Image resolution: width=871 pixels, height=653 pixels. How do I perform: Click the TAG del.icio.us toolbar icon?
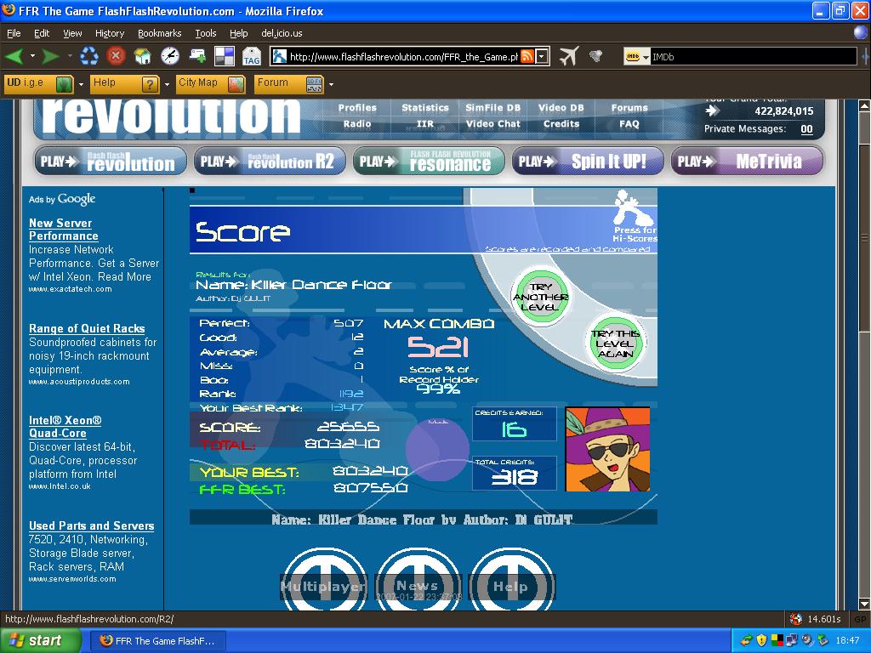pos(251,56)
